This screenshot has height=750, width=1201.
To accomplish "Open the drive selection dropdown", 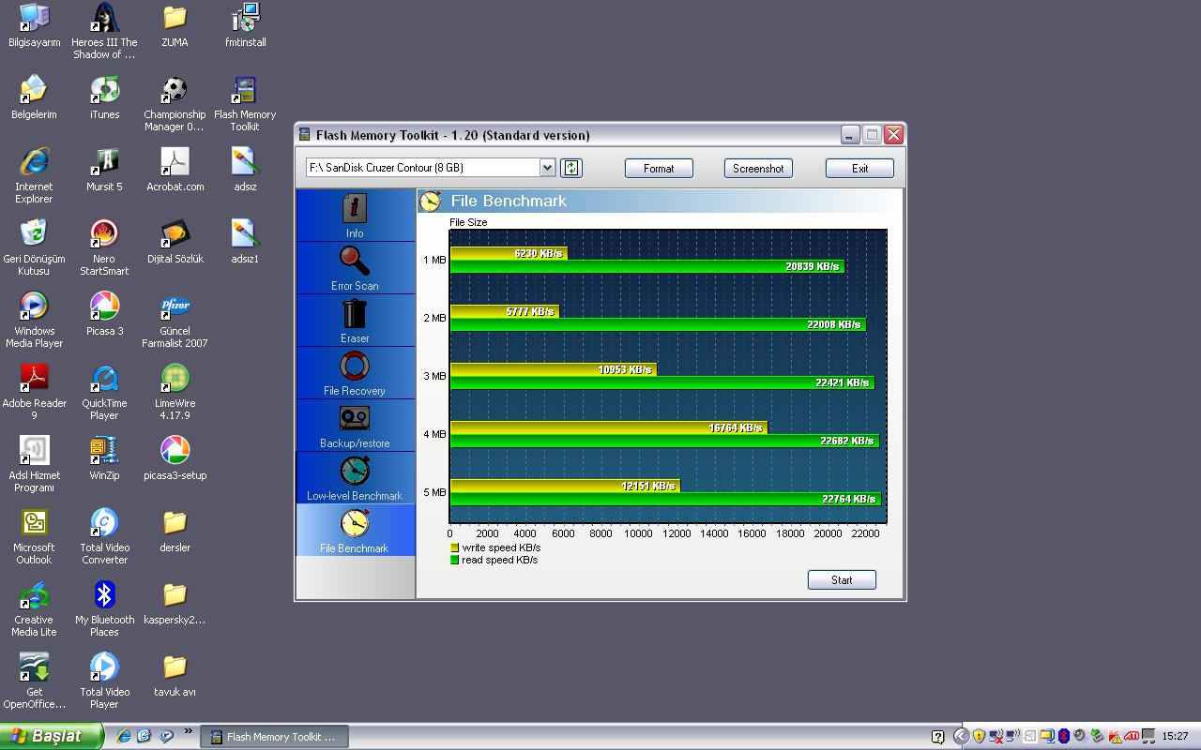I will point(548,168).
